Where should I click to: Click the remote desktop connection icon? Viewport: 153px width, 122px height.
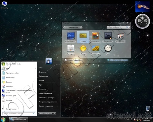[3, 91]
